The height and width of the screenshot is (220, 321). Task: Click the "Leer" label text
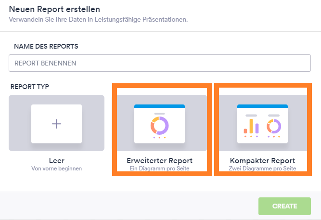[56, 160]
